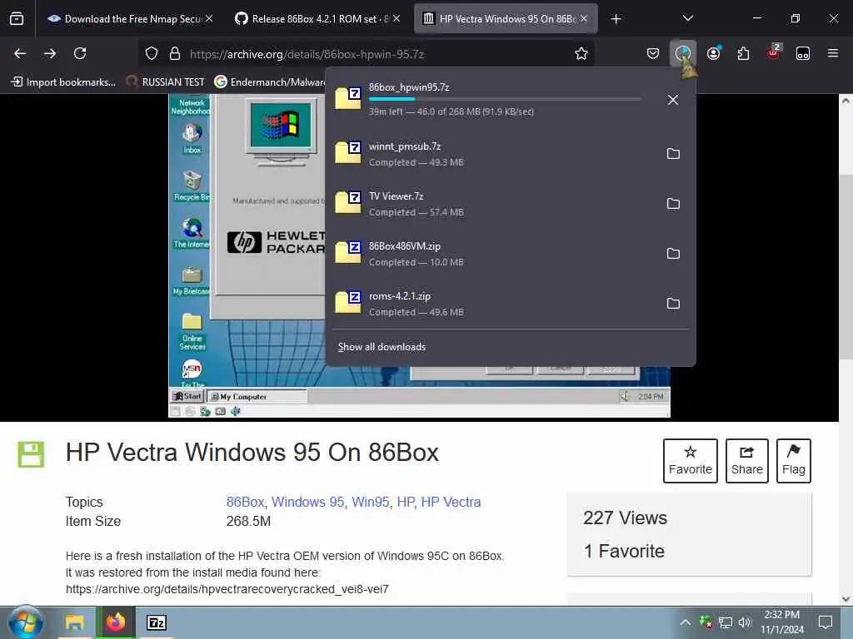Share this archive item
The height and width of the screenshot is (639, 853).
746,460
